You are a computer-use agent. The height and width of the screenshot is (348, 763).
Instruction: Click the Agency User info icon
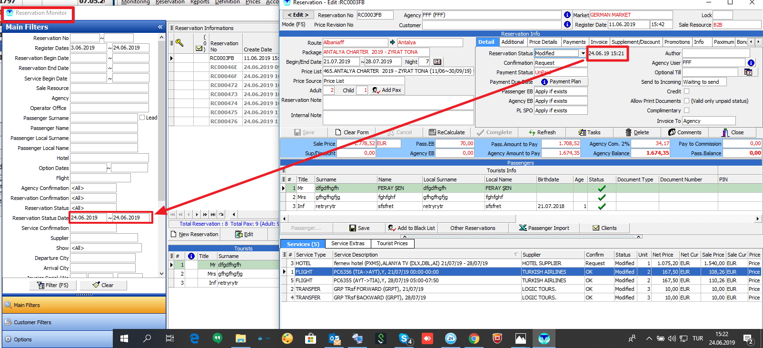tap(751, 63)
